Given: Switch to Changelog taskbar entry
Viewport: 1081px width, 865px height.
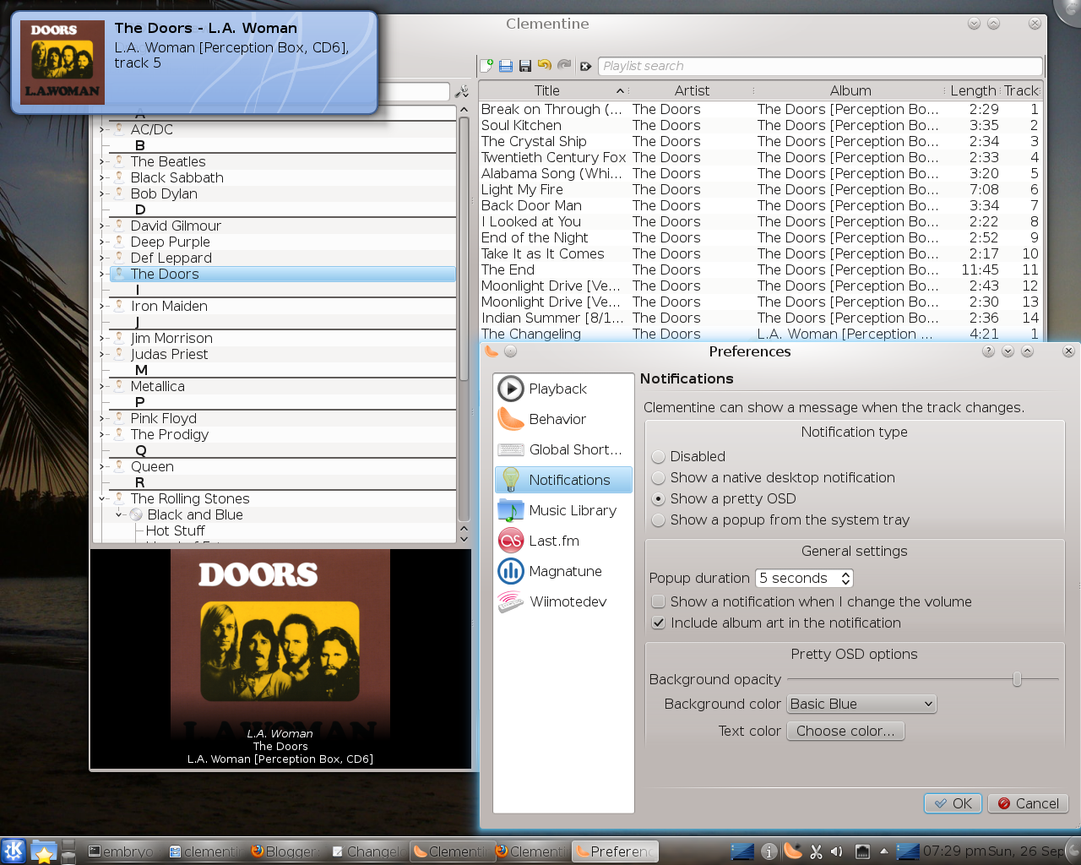Looking at the screenshot, I should tap(368, 851).
